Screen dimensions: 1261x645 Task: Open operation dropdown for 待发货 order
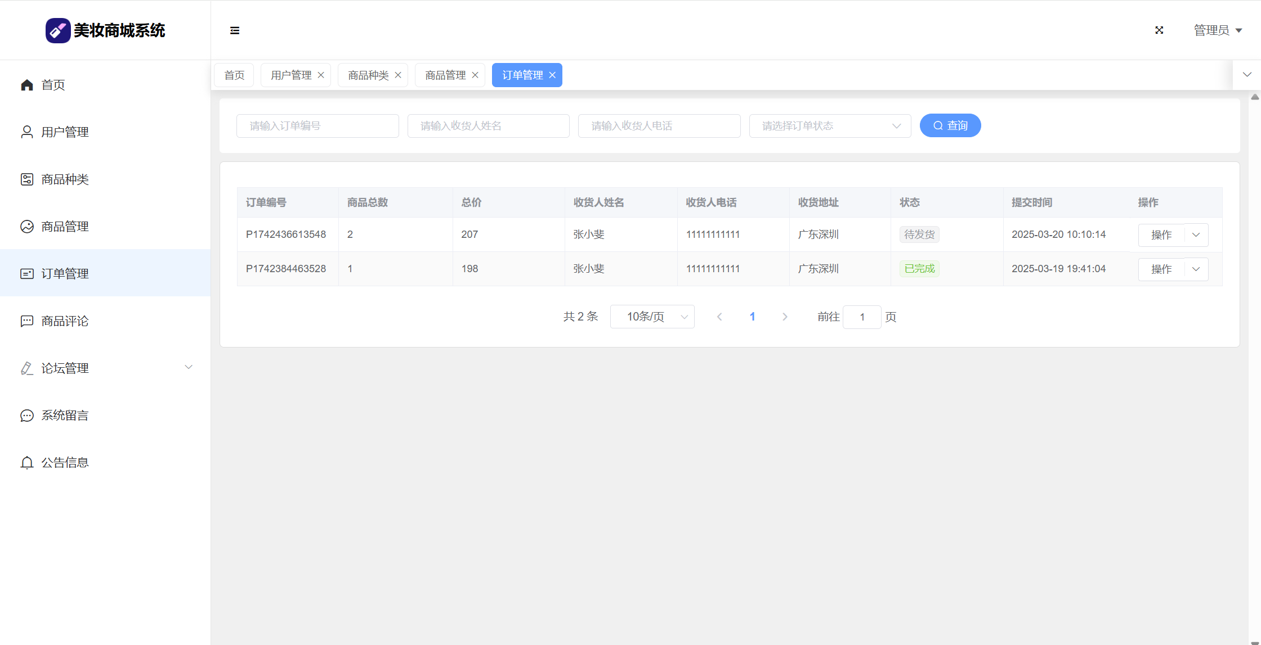click(1196, 235)
